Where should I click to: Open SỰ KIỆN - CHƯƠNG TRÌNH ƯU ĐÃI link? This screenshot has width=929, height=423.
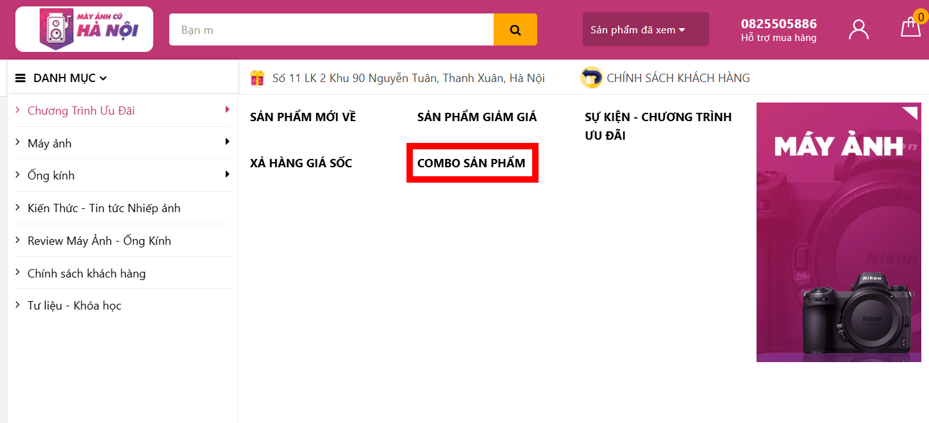pyautogui.click(x=658, y=126)
